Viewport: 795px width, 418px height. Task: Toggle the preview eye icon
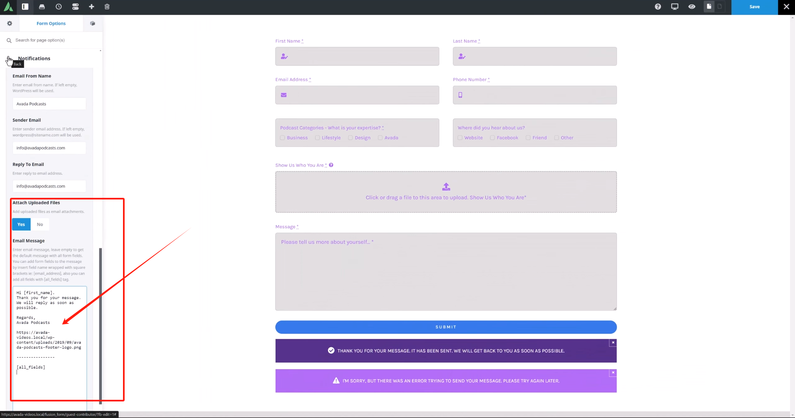tap(691, 7)
